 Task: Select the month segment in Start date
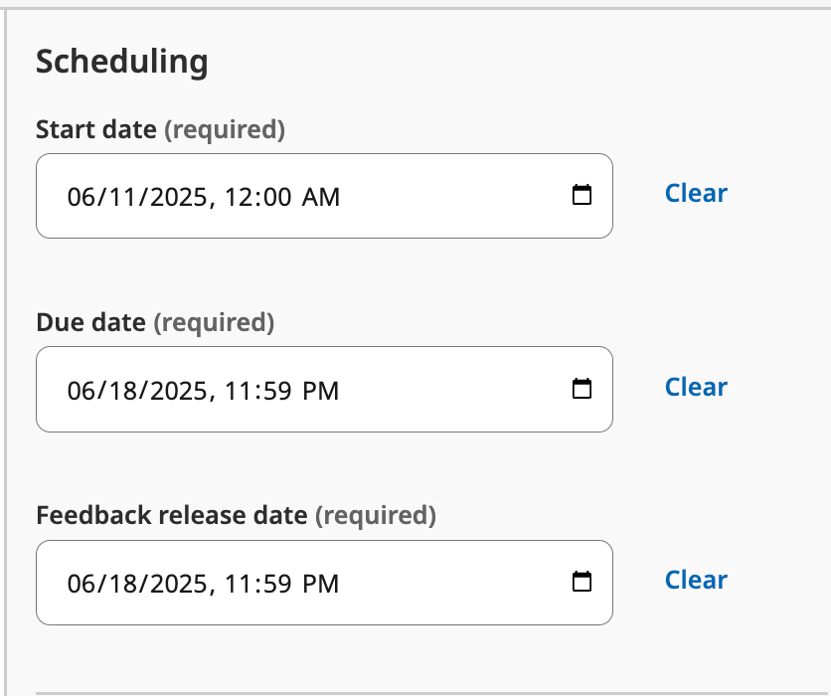click(81, 197)
